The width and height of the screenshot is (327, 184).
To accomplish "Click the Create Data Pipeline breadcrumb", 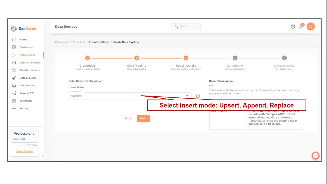I will (x=126, y=42).
